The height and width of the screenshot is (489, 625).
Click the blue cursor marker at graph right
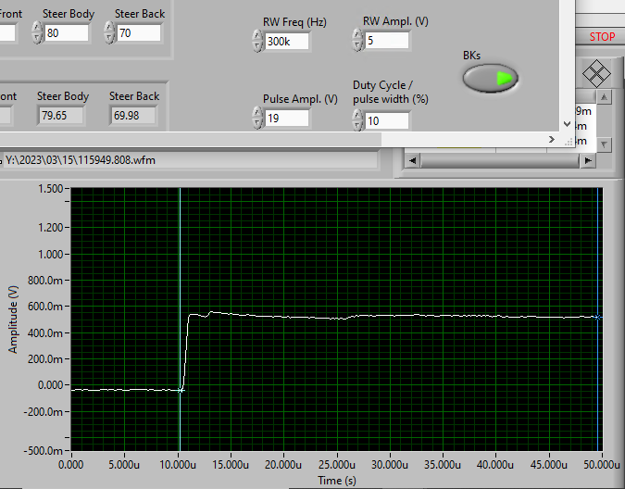tap(597, 318)
